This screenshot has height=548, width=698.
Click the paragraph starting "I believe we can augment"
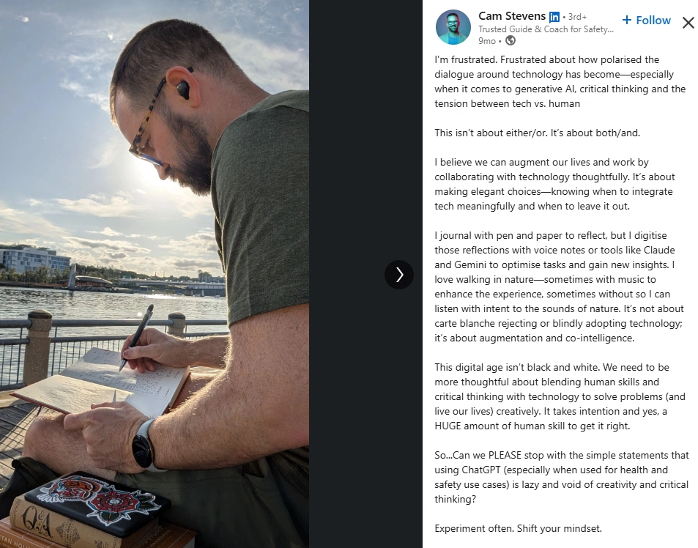(554, 184)
